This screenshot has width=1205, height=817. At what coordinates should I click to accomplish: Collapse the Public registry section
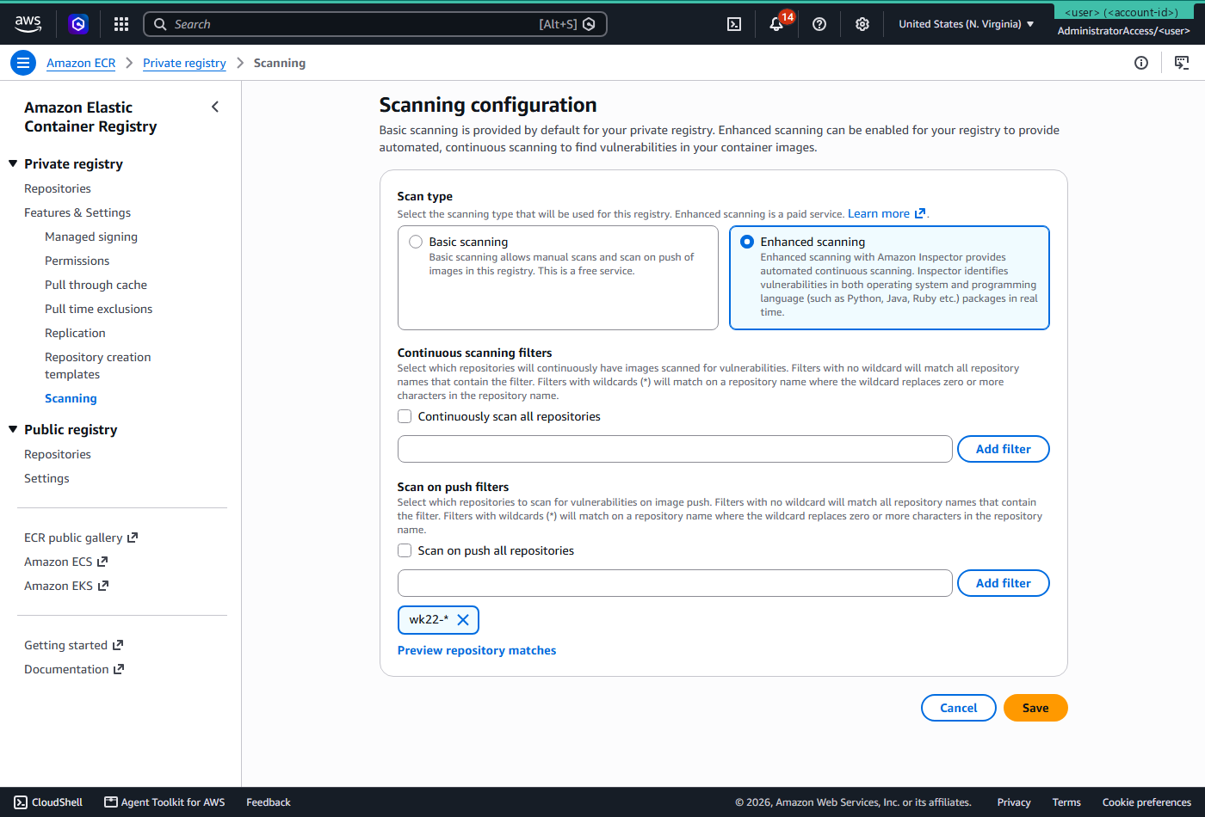[13, 429]
